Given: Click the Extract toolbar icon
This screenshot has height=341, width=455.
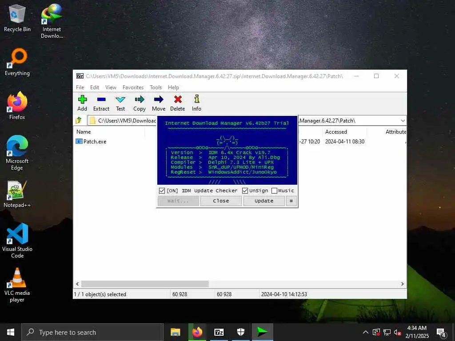Looking at the screenshot, I should click(101, 103).
